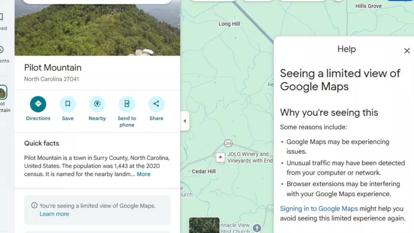
Task: Open Saved places in the sidebar
Action: click(1, 17)
